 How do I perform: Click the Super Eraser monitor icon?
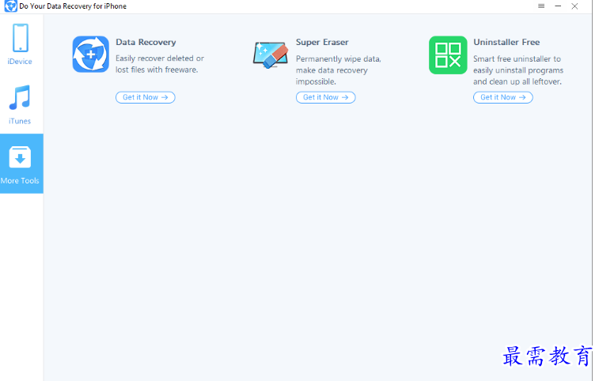coord(271,55)
